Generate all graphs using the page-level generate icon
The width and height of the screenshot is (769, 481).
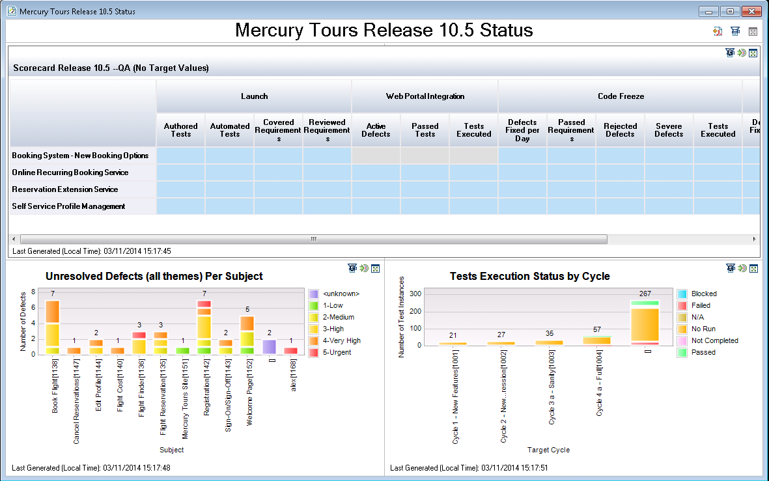(735, 31)
